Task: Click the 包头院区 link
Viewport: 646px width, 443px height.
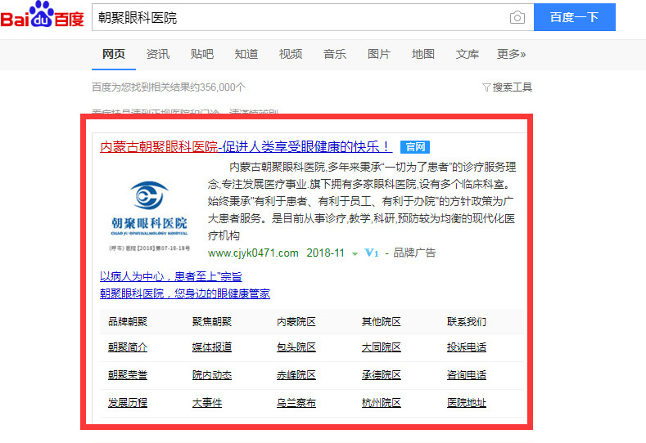Action: click(296, 347)
